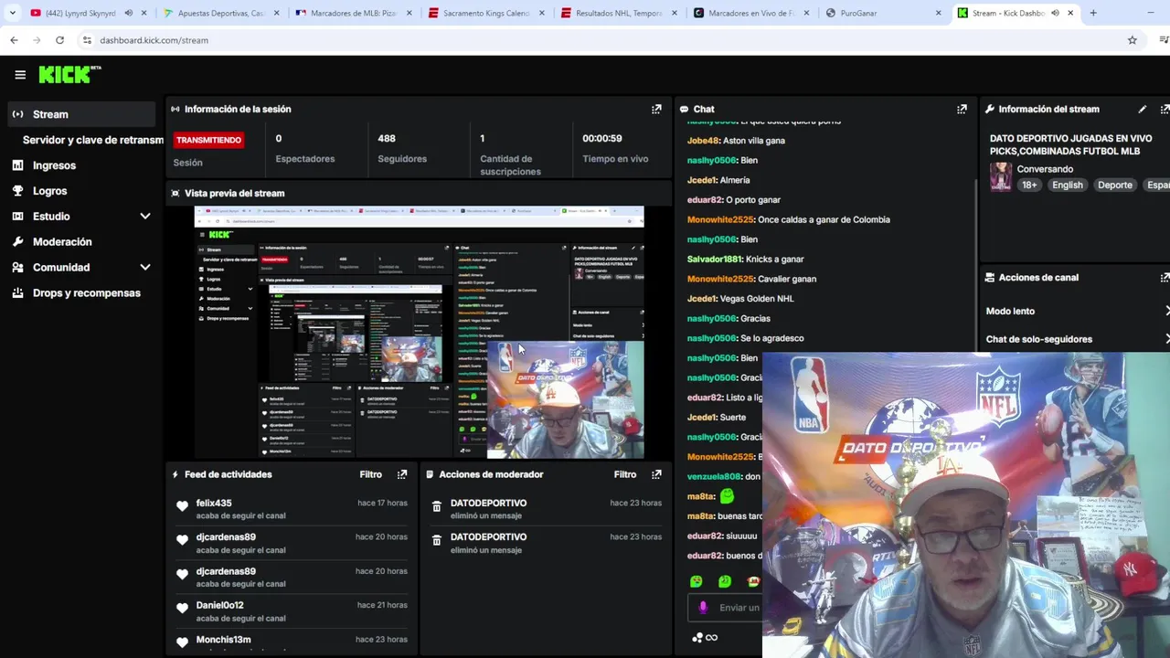Mute the Lynyrd Skynyrd YouTube tab audio
1170x658 pixels.
(128, 13)
